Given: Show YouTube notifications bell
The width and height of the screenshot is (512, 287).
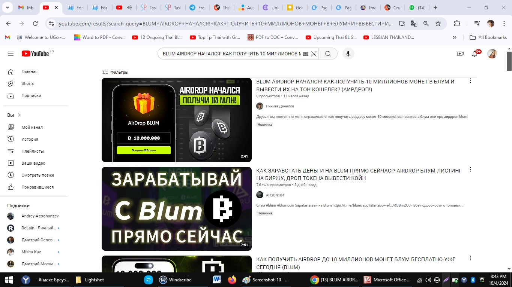Looking at the screenshot, I should 475,54.
